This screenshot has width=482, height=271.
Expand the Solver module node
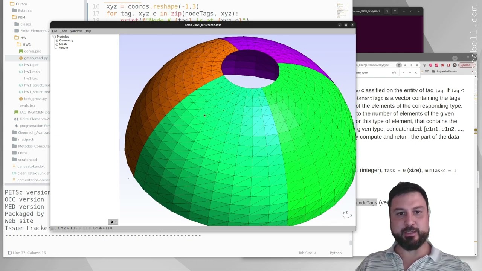click(x=56, y=48)
